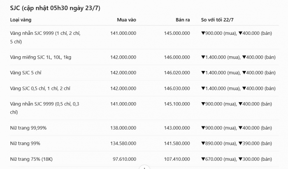The image size is (288, 169).
Task: Click the 146.020.000 sell price
Action: [x=177, y=73]
